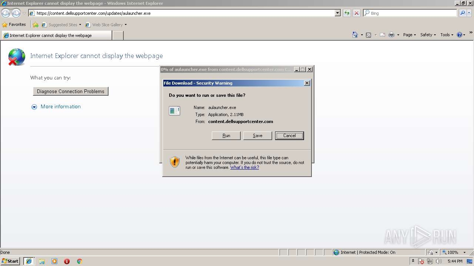
Task: Open Windows Media Player taskbar icon
Action: coord(54,261)
